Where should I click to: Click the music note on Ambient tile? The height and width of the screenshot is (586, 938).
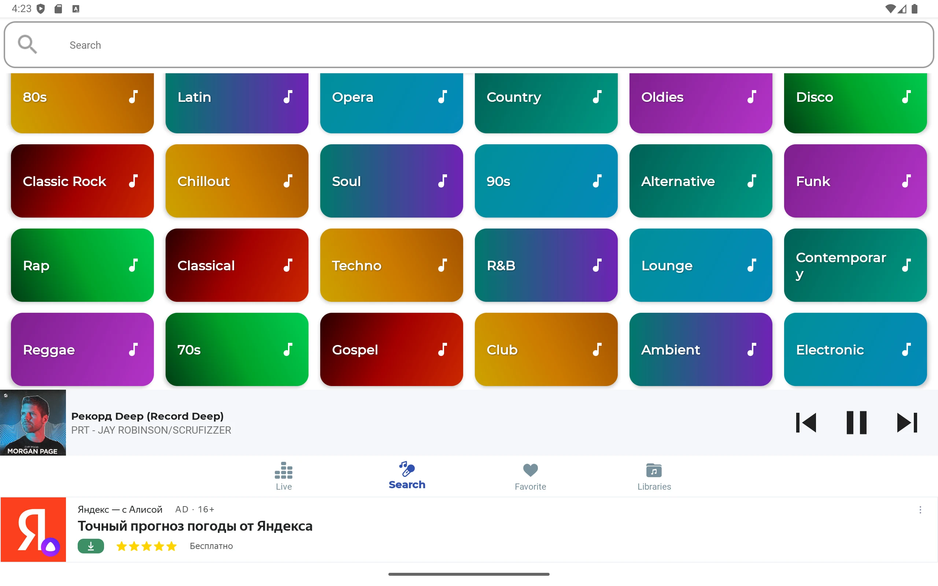(x=752, y=349)
